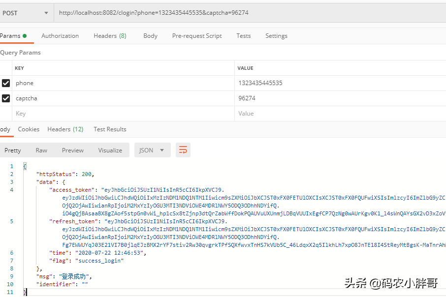Click the "data" object line
This screenshot has height=297, width=446.
(51, 182)
